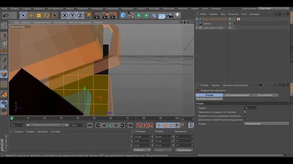
Task: Open the MoGraph menu
Action: [154, 9]
